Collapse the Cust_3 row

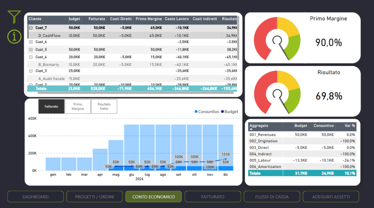click(x=31, y=71)
